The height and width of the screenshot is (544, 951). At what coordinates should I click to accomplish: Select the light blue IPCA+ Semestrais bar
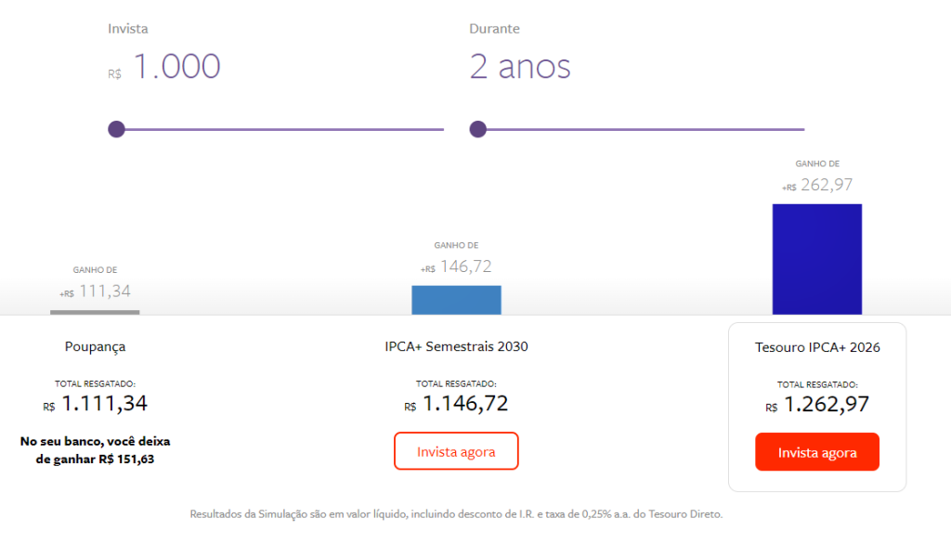click(x=456, y=300)
